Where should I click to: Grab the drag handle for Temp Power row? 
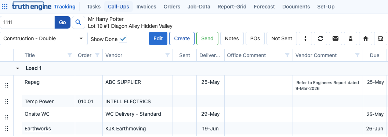click(7, 101)
